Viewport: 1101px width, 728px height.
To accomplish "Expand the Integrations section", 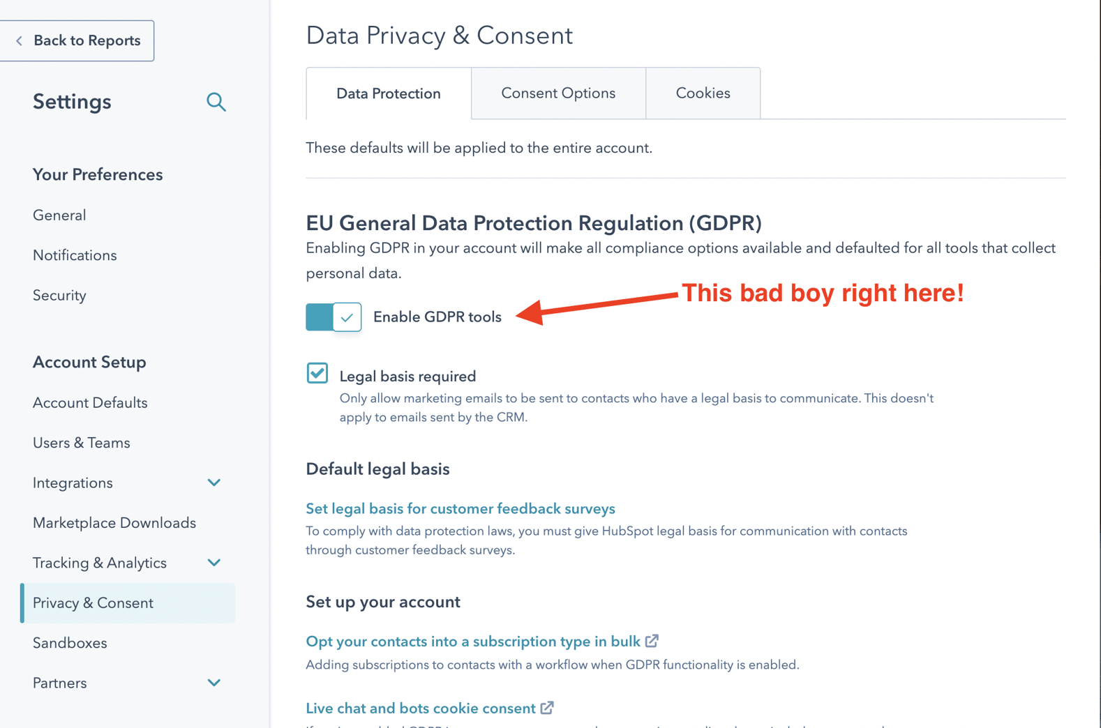I will pos(214,482).
